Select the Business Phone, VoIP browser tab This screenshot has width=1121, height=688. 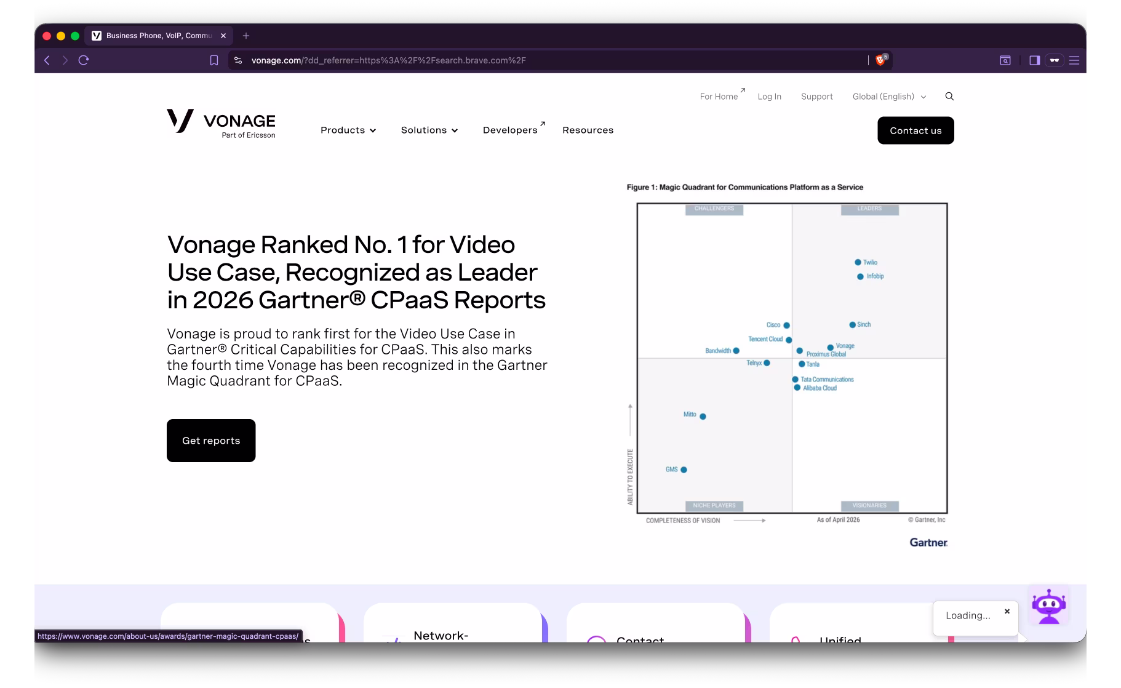click(159, 36)
